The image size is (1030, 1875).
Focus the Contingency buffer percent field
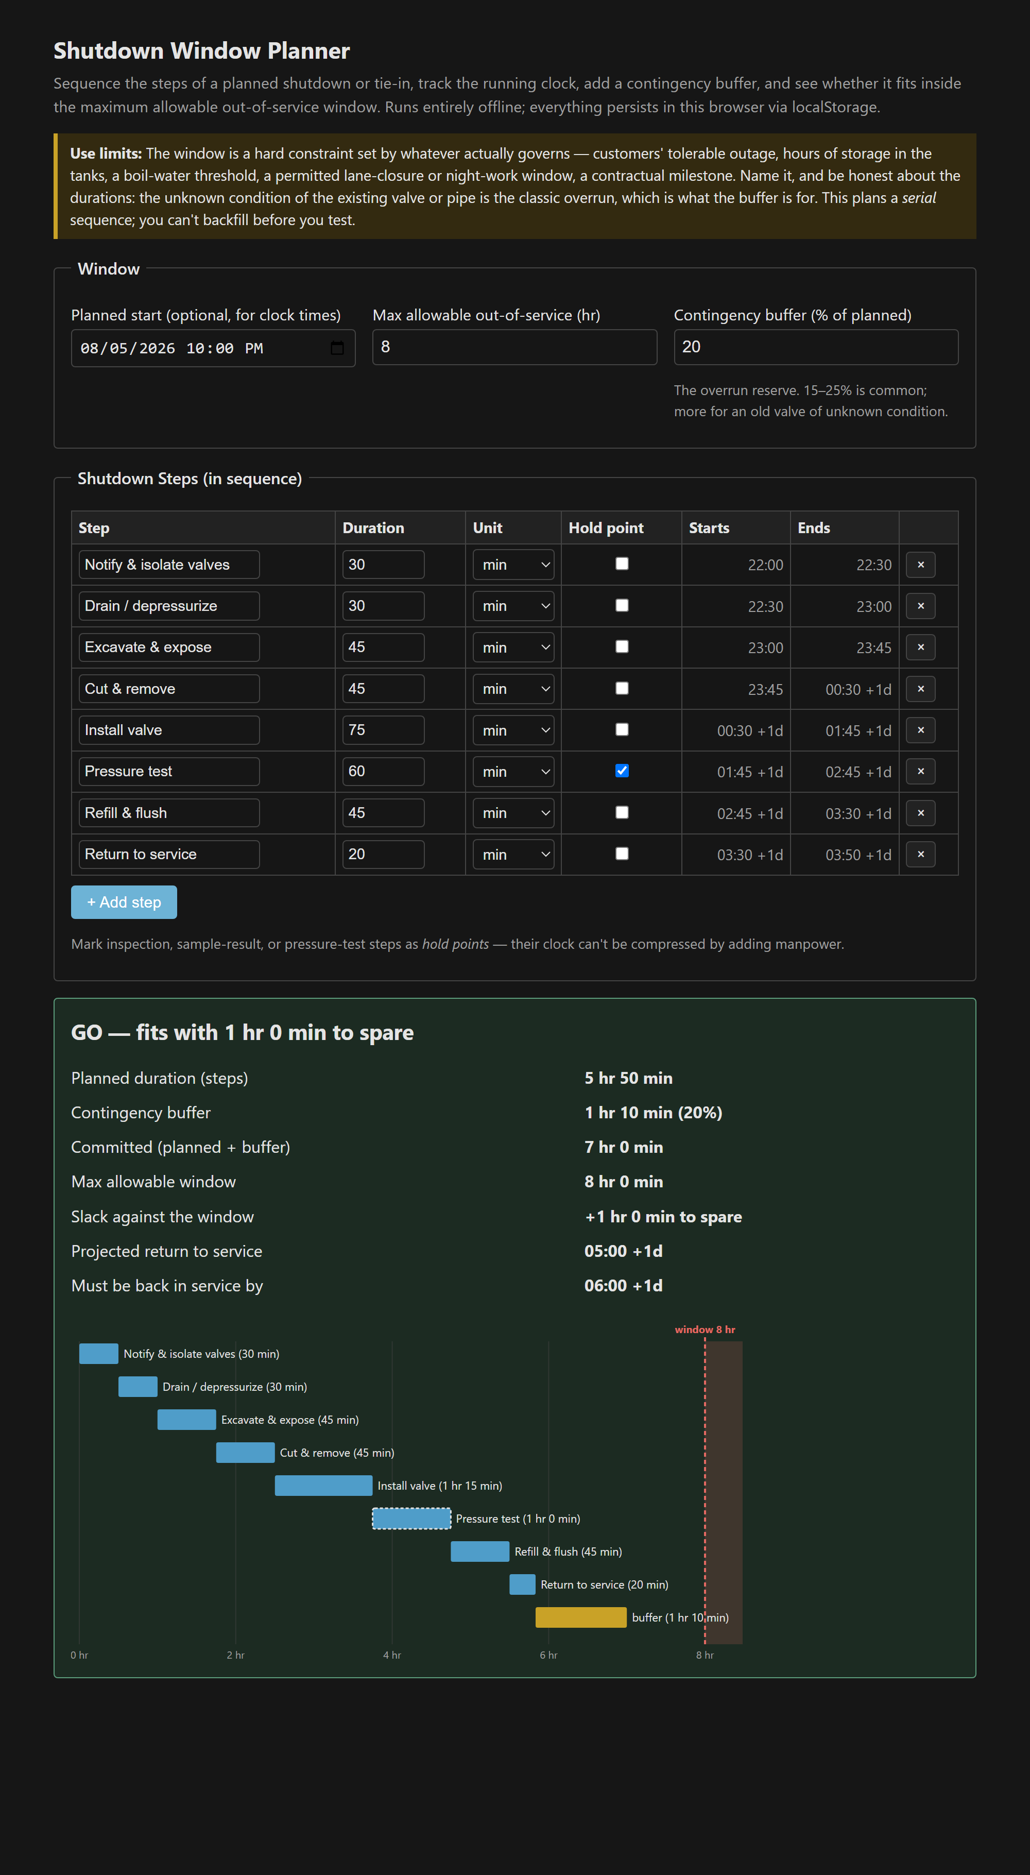[x=816, y=347]
